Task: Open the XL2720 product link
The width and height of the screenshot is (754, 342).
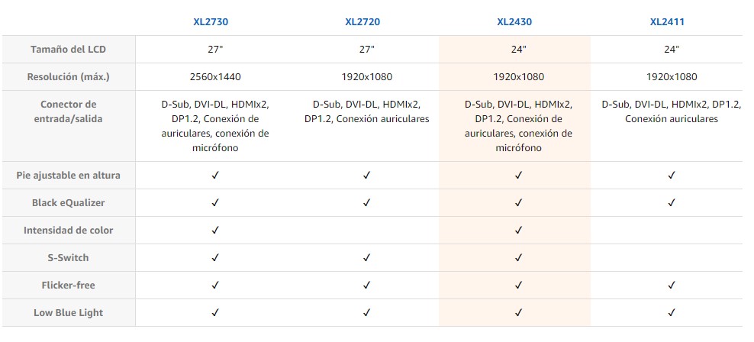Action: click(362, 22)
